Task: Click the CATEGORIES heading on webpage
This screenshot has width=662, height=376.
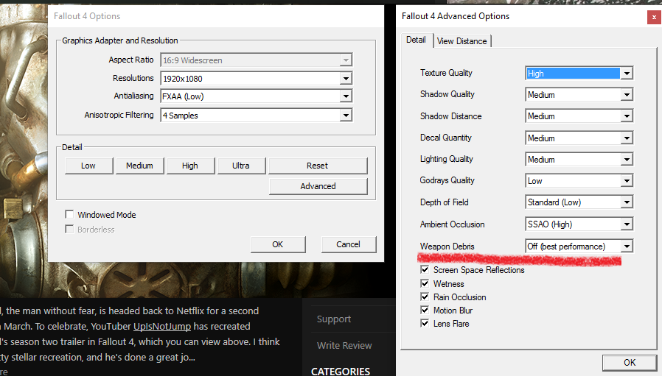Action: pyautogui.click(x=341, y=372)
